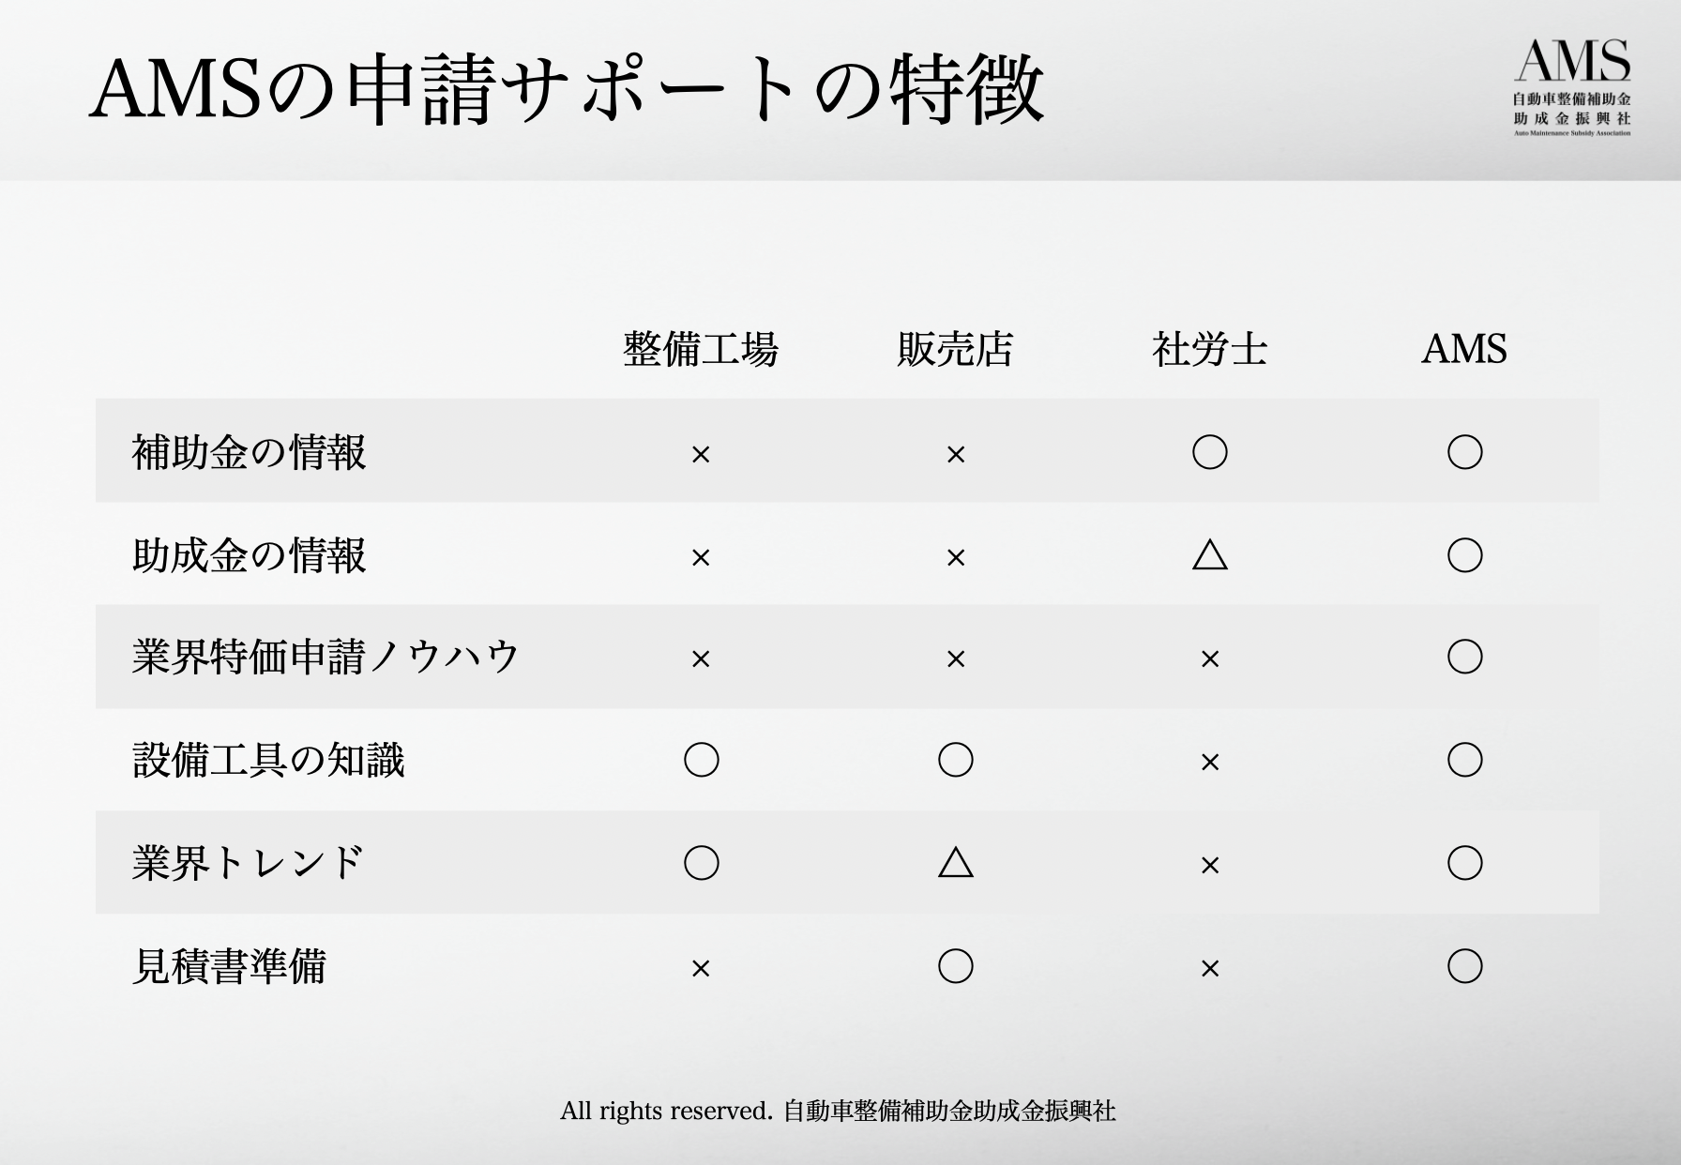This screenshot has height=1165, width=1681.
Task: Click the 補助金の情報 row label
Action: [249, 452]
